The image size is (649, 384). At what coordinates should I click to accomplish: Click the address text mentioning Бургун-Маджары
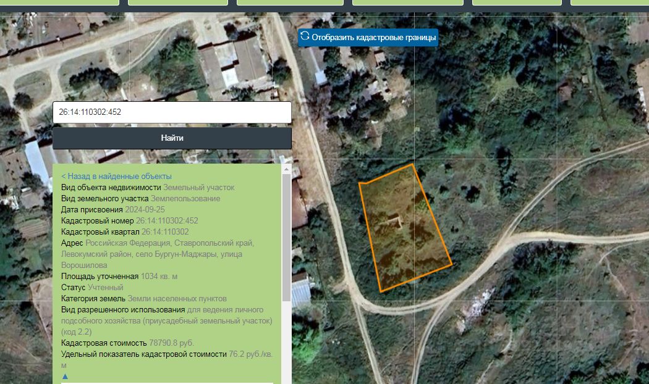click(157, 254)
